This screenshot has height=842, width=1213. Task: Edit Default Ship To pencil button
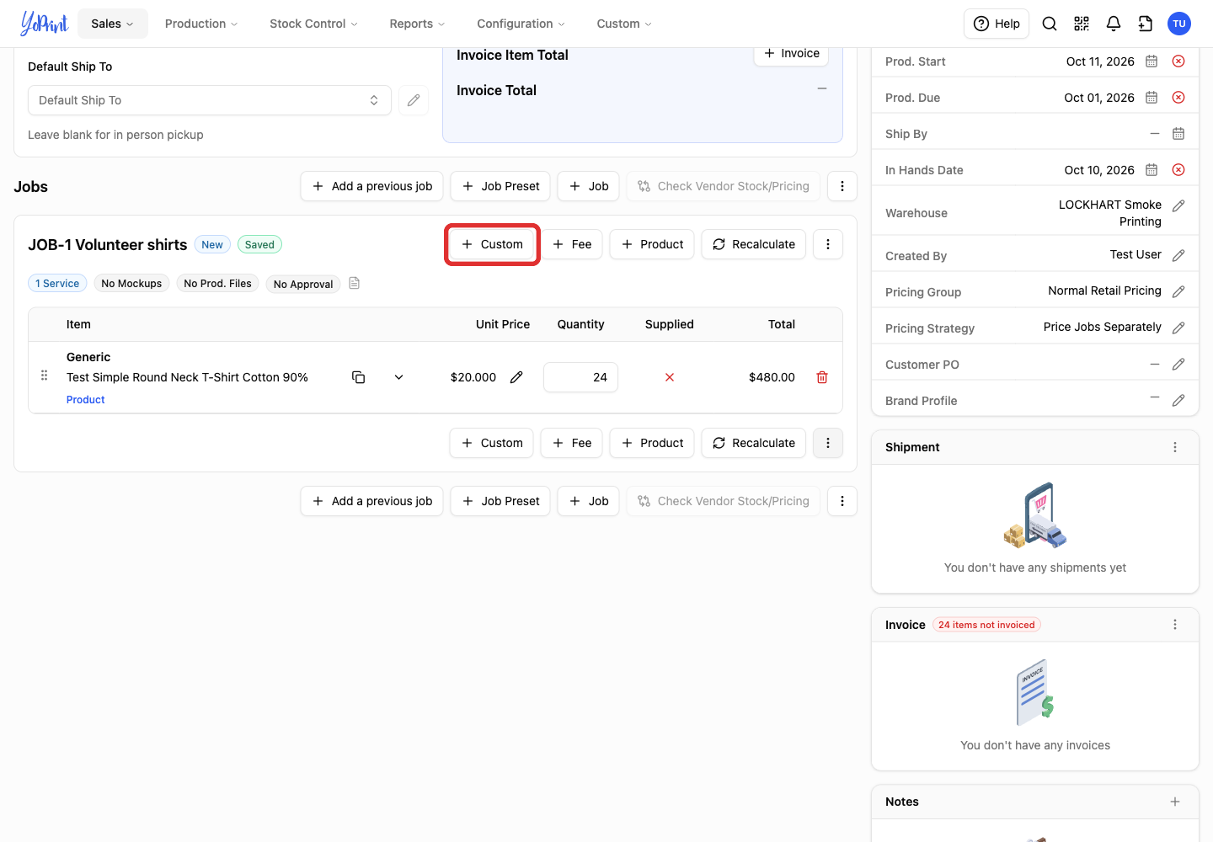point(414,100)
